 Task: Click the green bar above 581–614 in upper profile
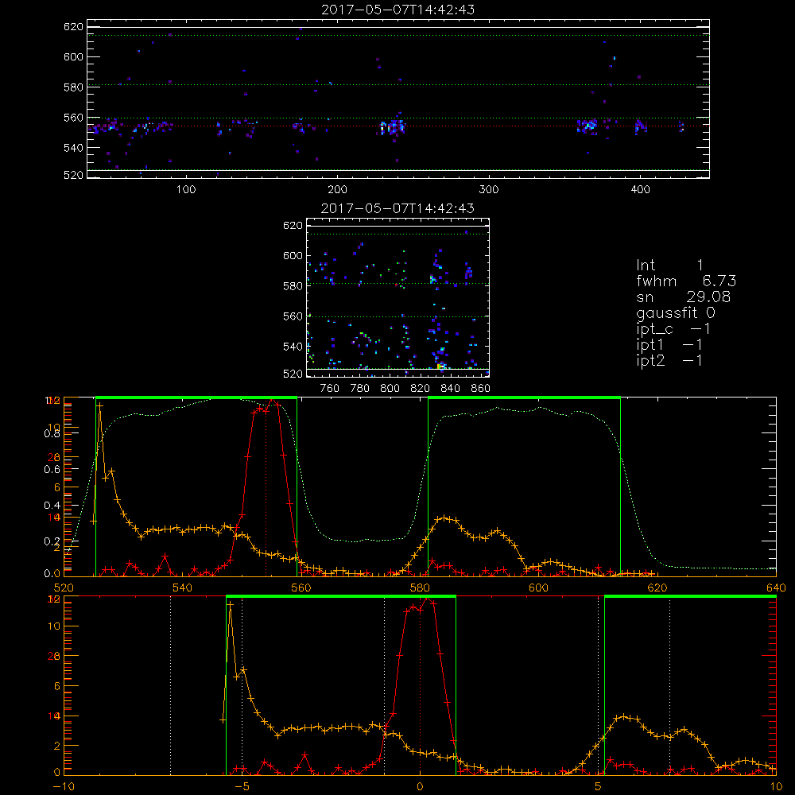524,398
